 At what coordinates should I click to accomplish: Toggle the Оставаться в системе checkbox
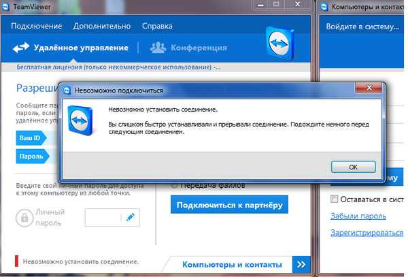click(334, 199)
